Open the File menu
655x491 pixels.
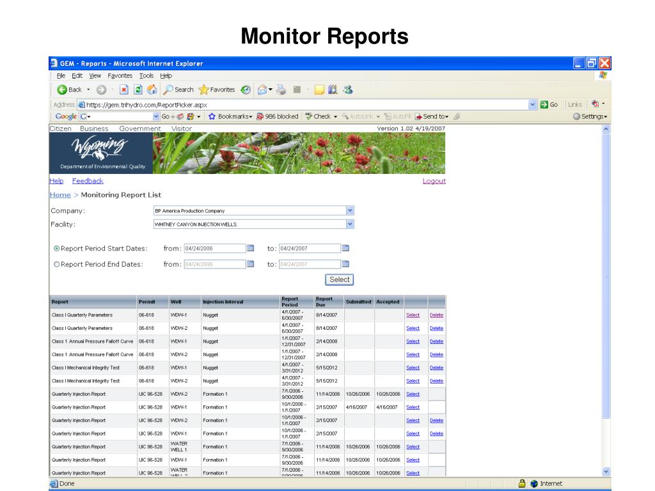point(61,75)
